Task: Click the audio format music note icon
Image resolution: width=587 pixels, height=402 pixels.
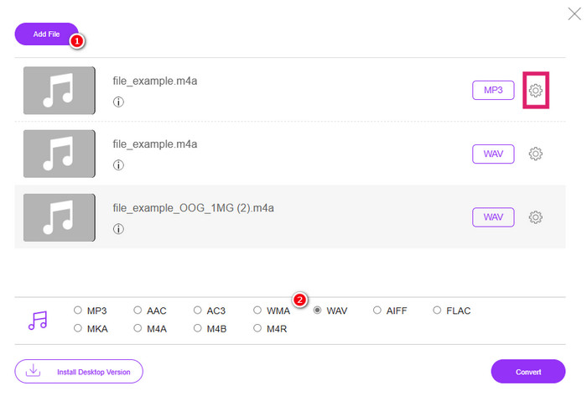Action: coord(38,320)
